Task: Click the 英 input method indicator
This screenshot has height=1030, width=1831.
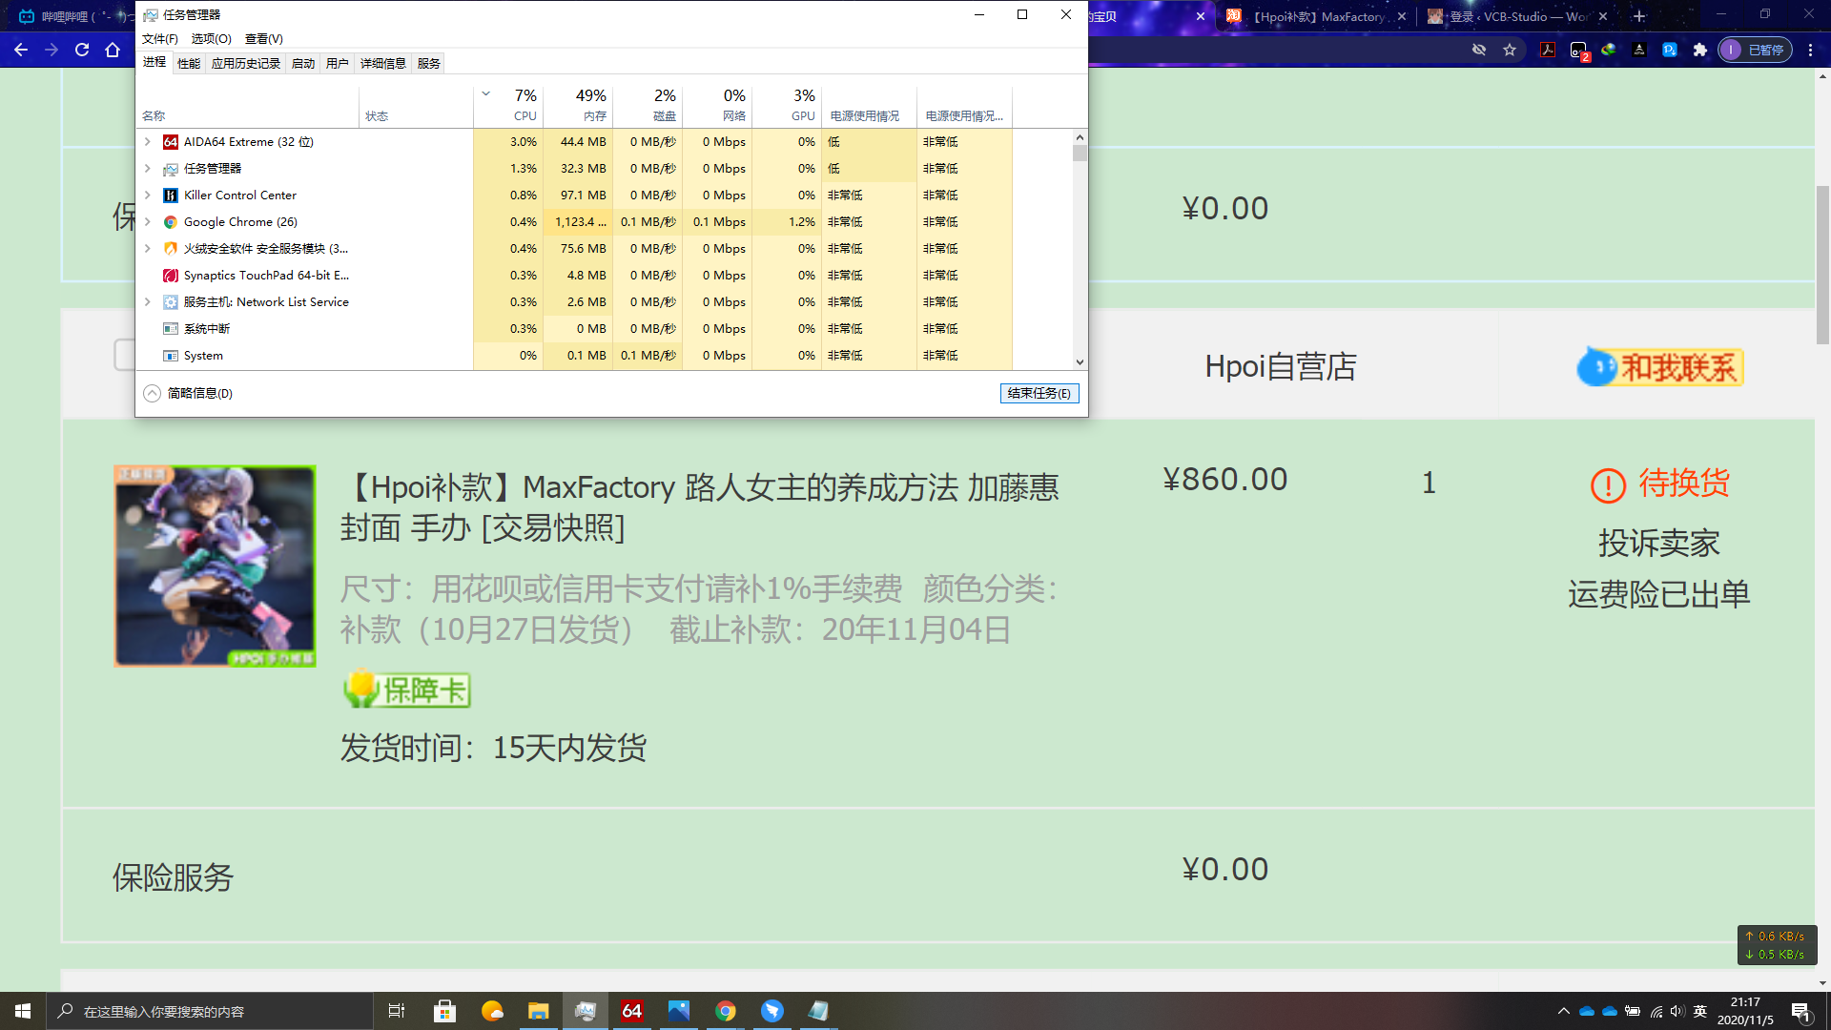Action: pyautogui.click(x=1700, y=1011)
